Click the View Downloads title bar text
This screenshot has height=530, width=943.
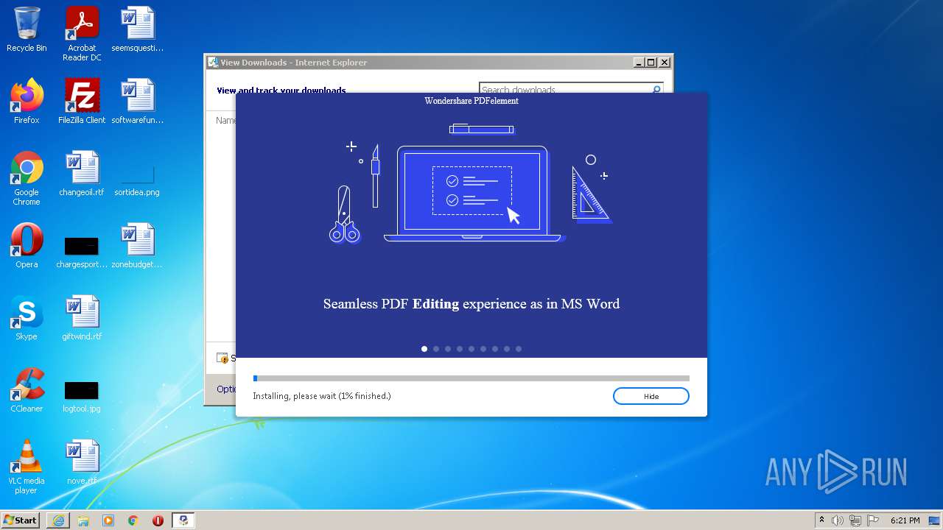coord(293,63)
